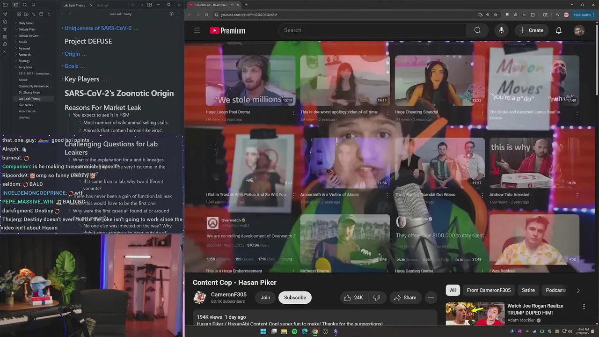Image resolution: width=599 pixels, height=337 pixels.
Task: Show more filter chips with right arrow
Action: click(x=578, y=291)
